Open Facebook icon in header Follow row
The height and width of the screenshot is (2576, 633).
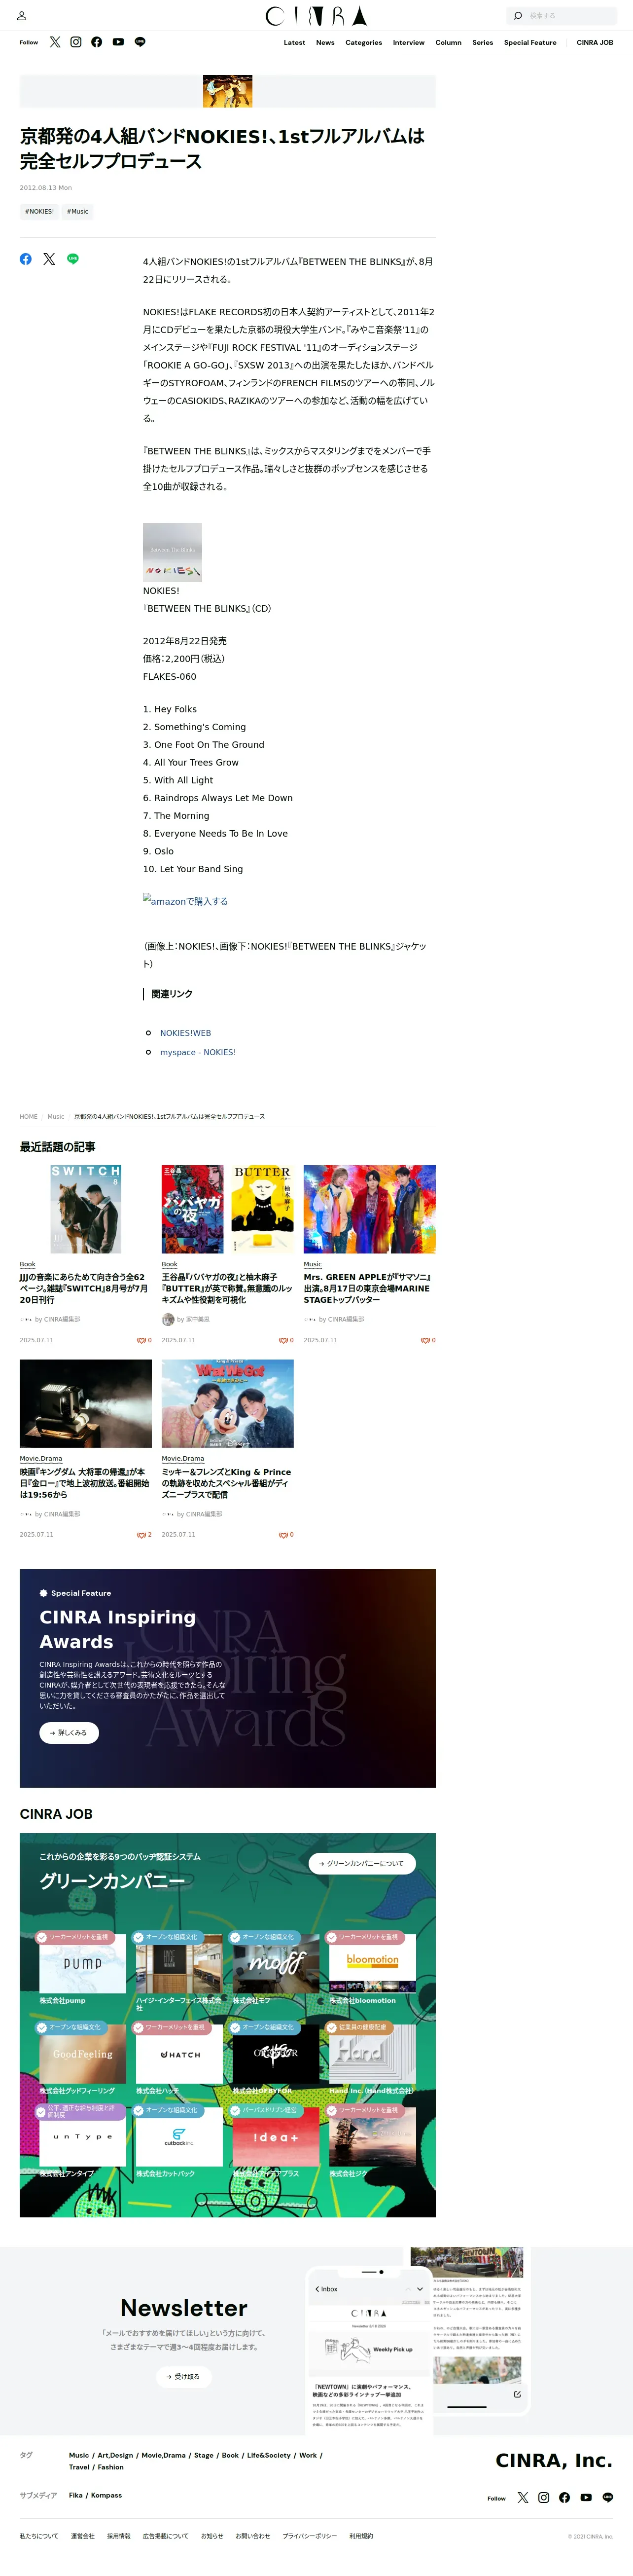pyautogui.click(x=97, y=42)
